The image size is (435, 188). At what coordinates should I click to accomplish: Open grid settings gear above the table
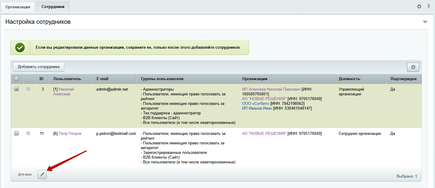413,67
